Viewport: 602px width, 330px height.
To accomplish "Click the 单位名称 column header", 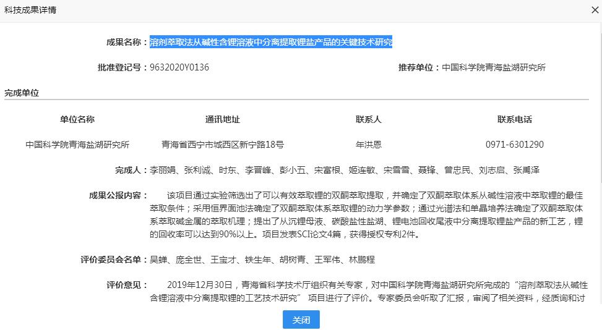I will click(77, 119).
